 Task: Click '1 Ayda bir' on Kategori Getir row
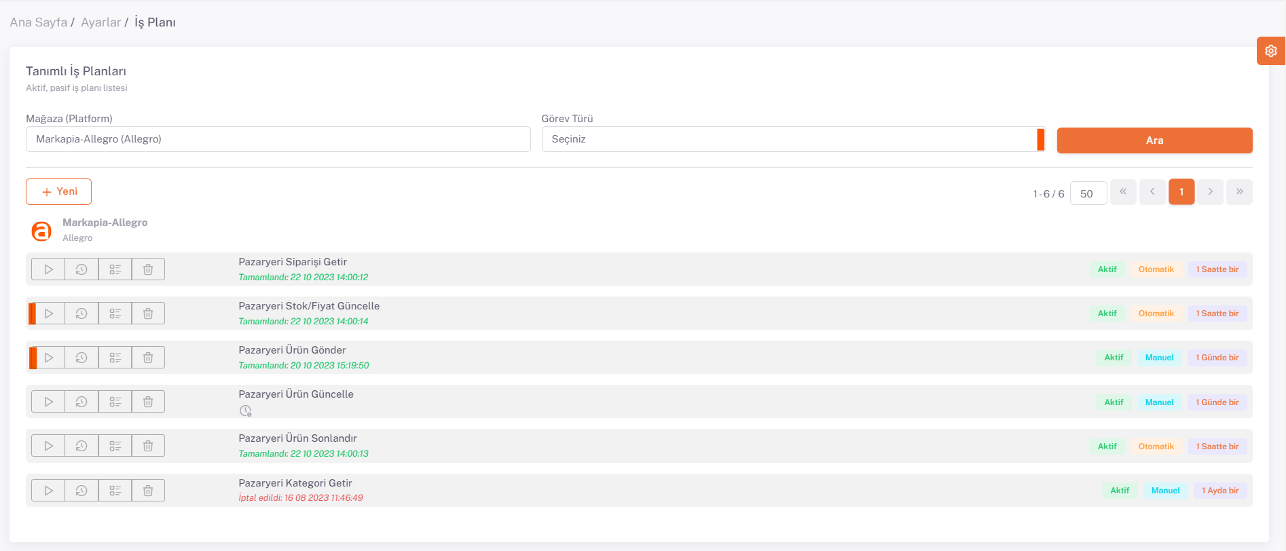click(1220, 491)
